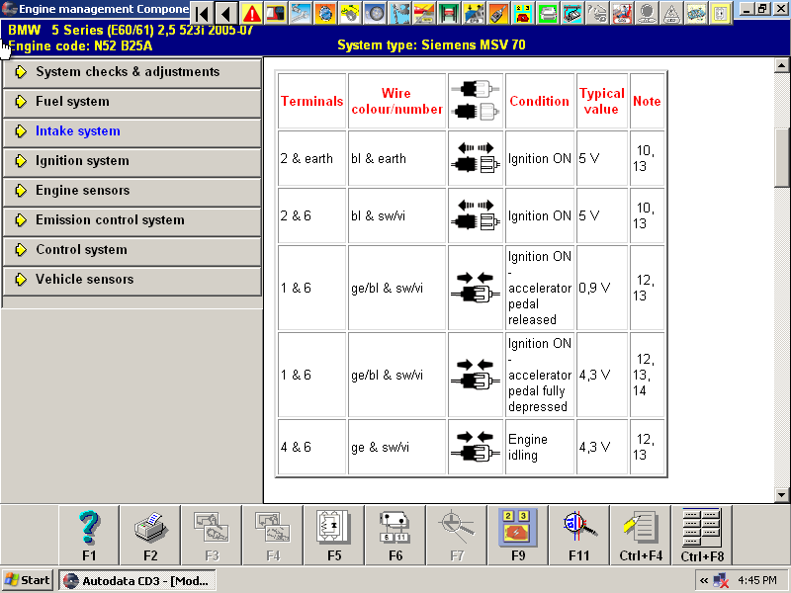Click the '12, 13, 14' note cell
The image size is (791, 593).
648,375
